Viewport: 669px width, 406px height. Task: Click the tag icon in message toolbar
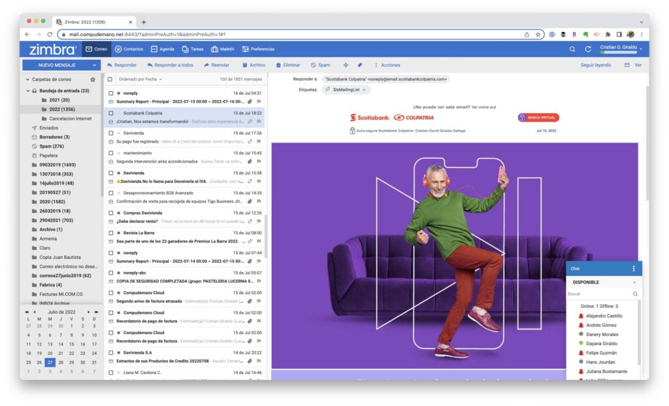[360, 65]
